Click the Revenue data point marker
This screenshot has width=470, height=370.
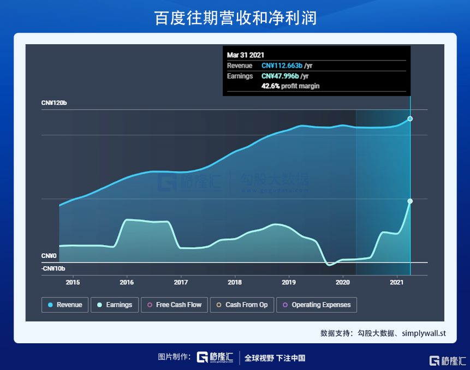click(410, 118)
